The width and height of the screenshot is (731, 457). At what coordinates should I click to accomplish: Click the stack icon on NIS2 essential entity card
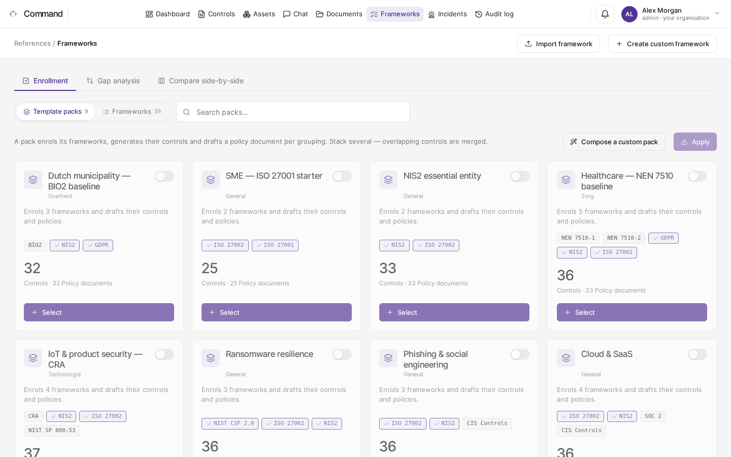[x=388, y=180]
